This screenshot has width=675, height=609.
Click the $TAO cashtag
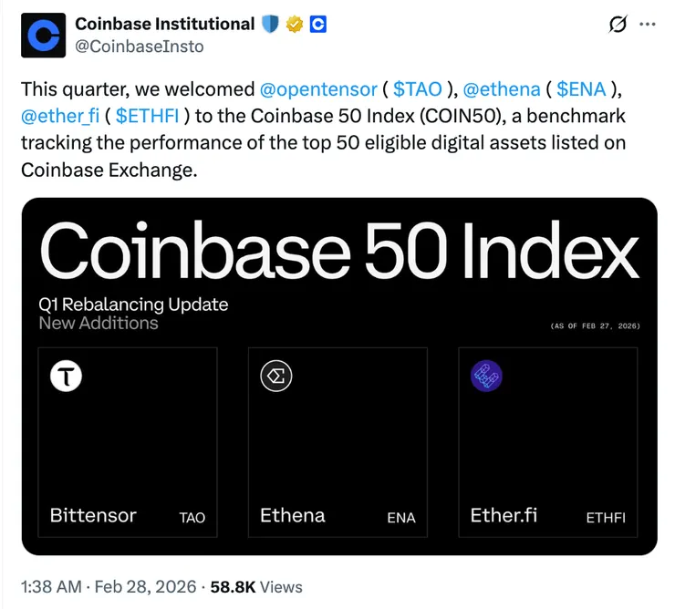click(x=418, y=89)
